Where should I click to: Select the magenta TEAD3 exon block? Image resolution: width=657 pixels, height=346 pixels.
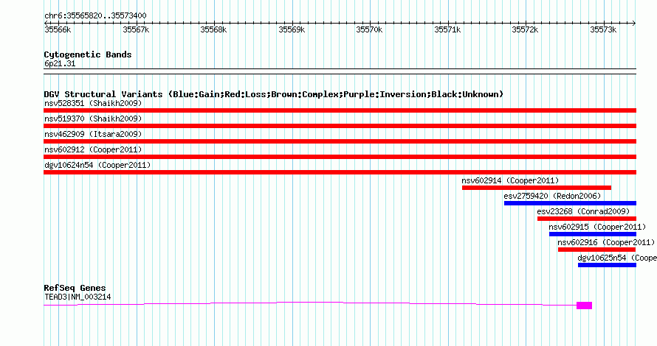[x=584, y=306]
